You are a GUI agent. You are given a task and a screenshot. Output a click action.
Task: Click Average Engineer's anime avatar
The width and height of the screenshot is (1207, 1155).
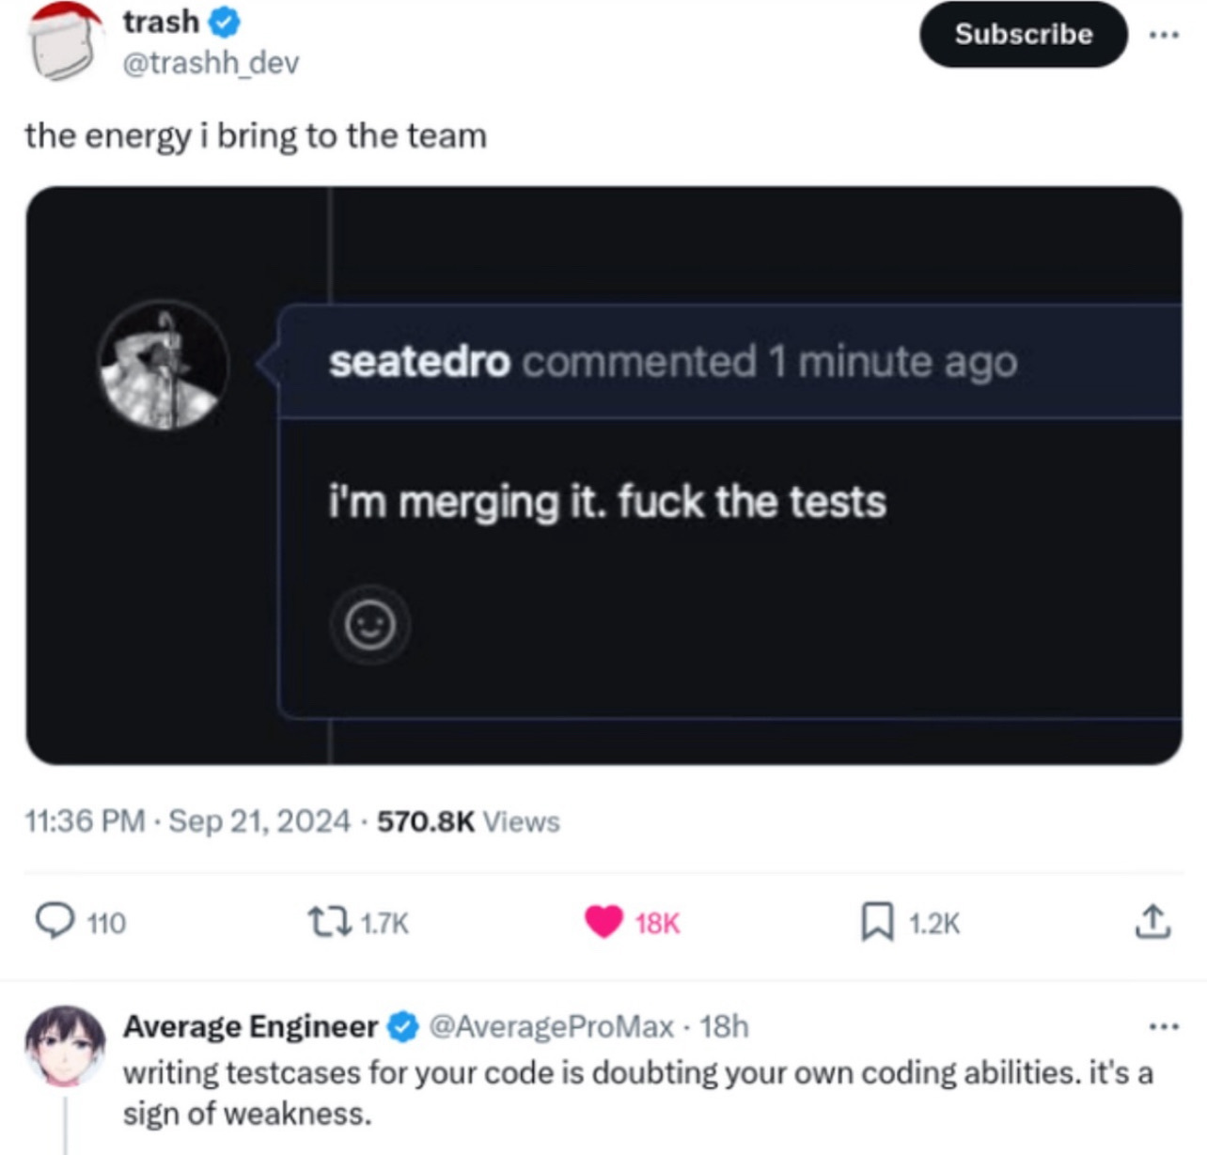coord(65,1045)
